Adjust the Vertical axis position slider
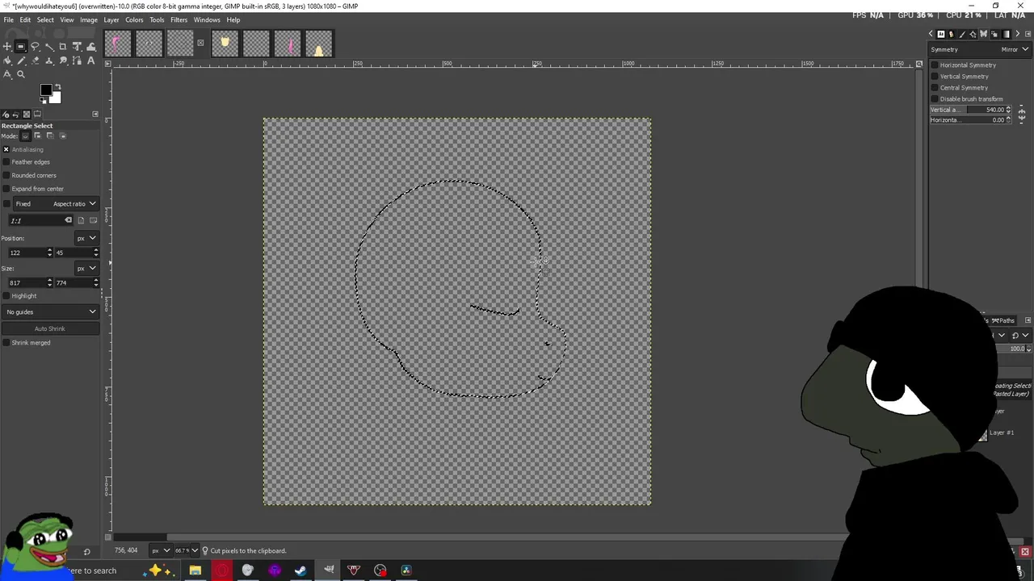1034x581 pixels. point(970,110)
